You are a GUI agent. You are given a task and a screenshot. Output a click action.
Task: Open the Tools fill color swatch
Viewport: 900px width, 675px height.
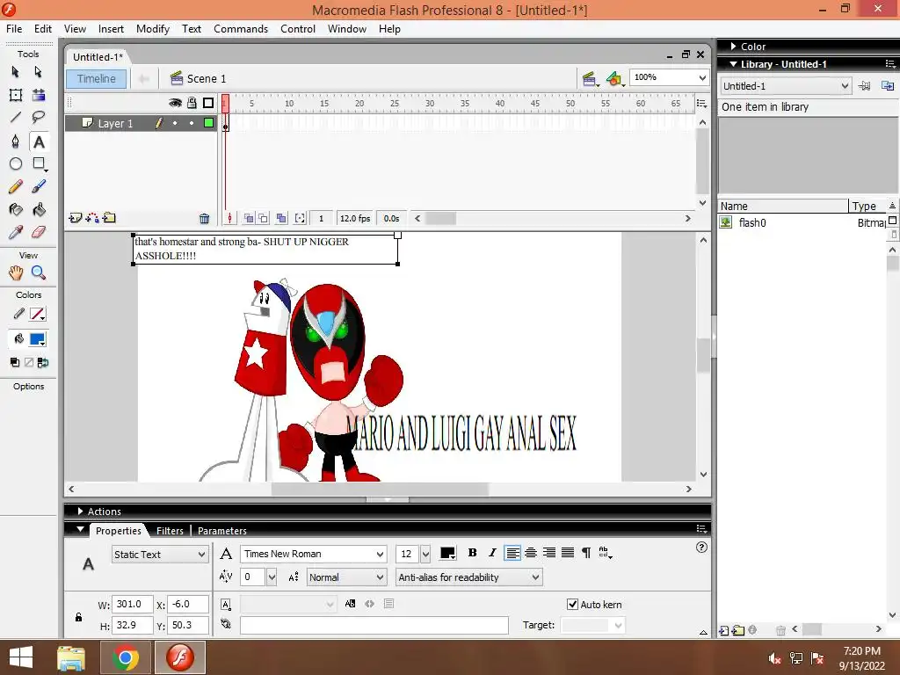[x=38, y=339]
